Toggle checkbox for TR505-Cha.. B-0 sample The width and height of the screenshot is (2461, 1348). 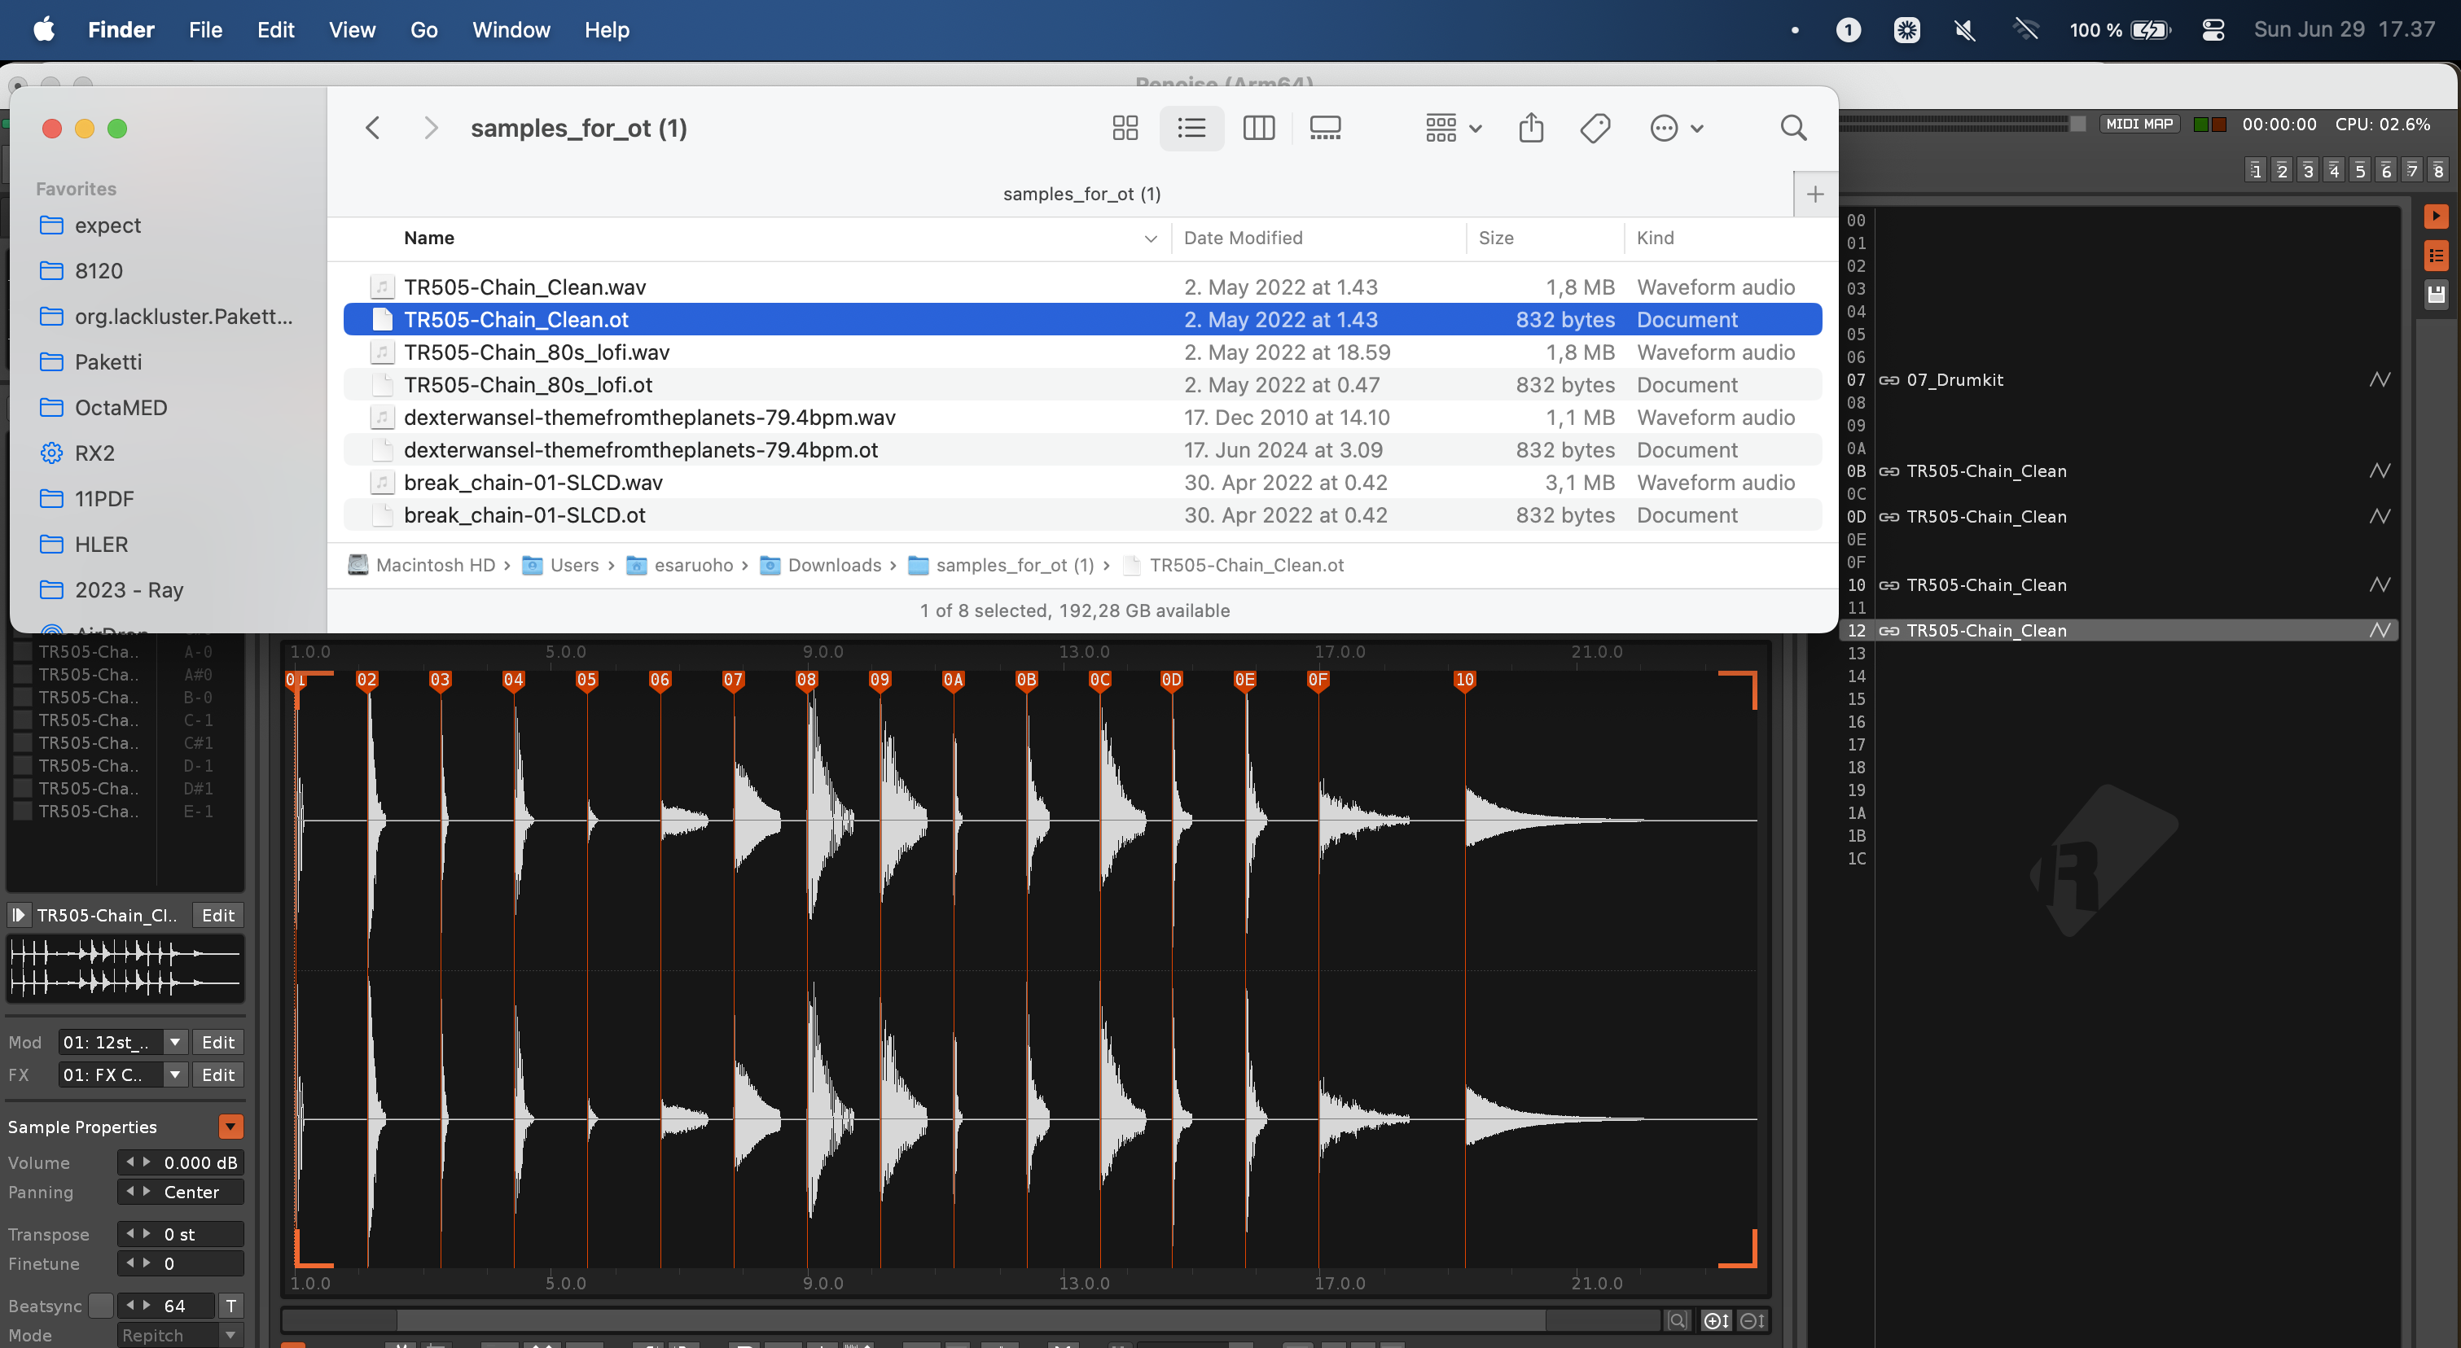[22, 697]
